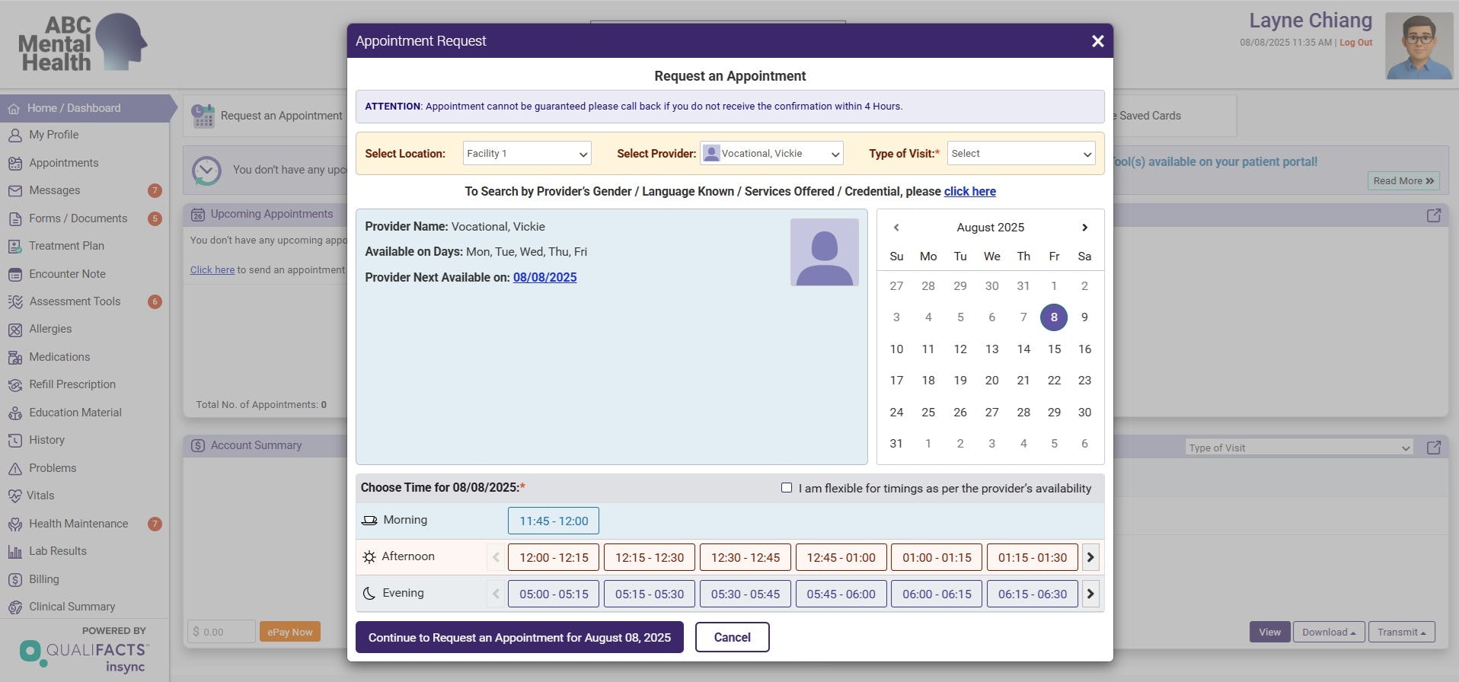This screenshot has height=682, width=1459.
Task: Expand the Transmit menu button
Action: point(1402,632)
